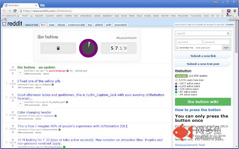
Task: Click 'Submit a new link'
Action: point(203,56)
